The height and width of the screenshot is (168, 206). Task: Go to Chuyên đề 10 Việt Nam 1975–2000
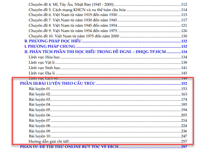(x=108, y=36)
